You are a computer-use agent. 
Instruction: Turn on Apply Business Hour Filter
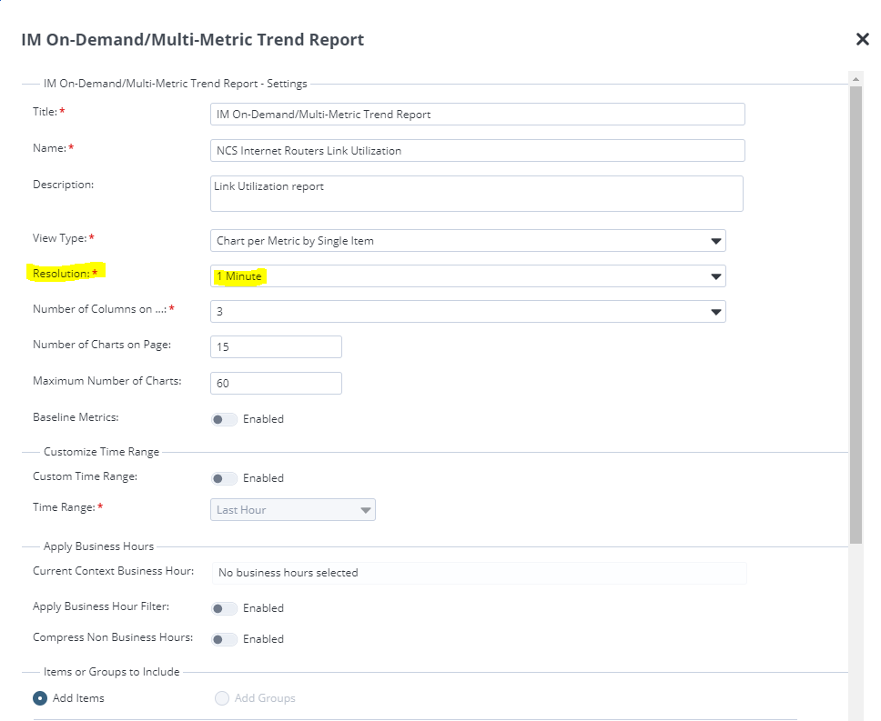224,608
